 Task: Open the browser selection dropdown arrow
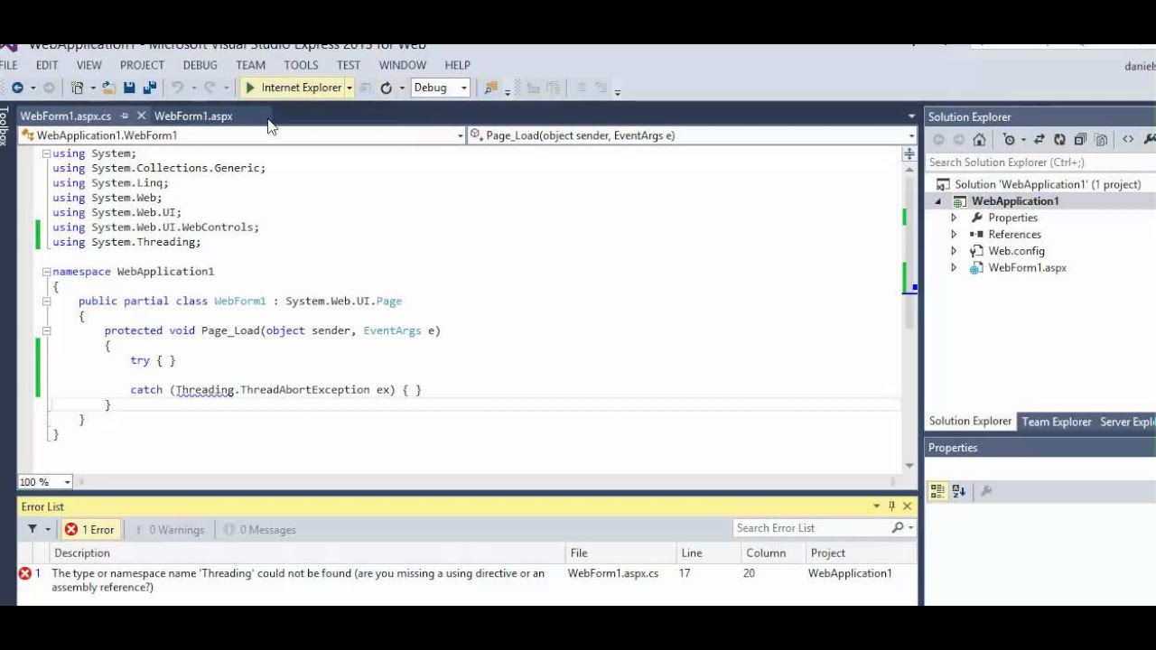pyautogui.click(x=350, y=88)
